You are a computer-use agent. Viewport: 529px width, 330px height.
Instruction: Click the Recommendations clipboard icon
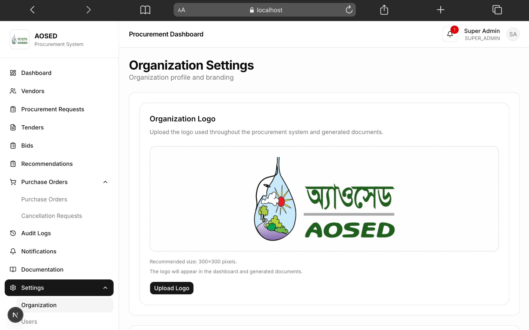(13, 164)
